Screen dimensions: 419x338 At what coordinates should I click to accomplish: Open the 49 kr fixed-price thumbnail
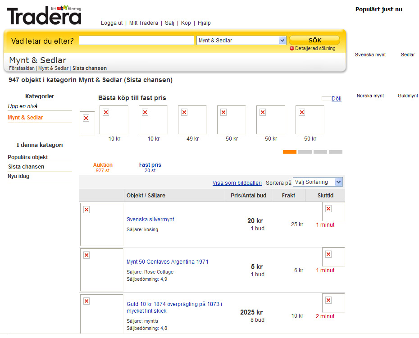click(x=192, y=120)
